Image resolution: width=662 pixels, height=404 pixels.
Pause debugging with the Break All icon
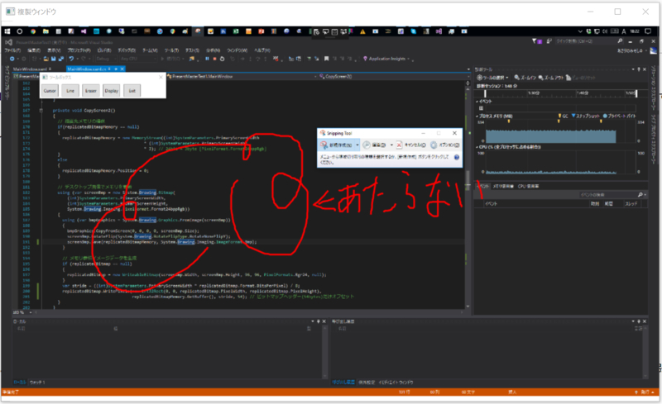click(x=207, y=59)
